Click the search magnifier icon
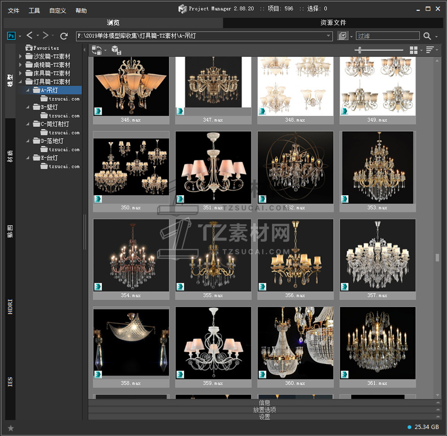447x436 pixels. (427, 36)
